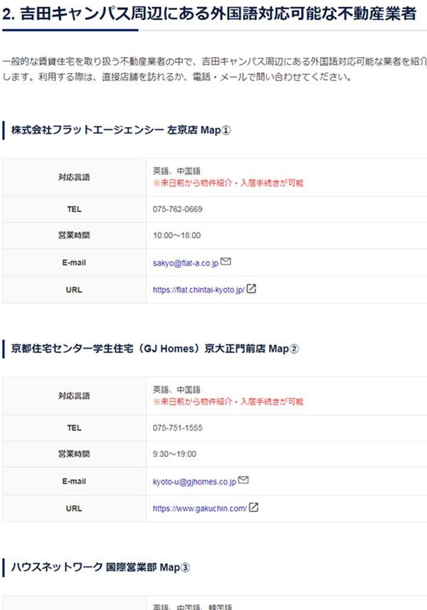
Task: Click the heading 京都住宅センター学生住宅 京大正門前店 Map②
Action: point(154,349)
